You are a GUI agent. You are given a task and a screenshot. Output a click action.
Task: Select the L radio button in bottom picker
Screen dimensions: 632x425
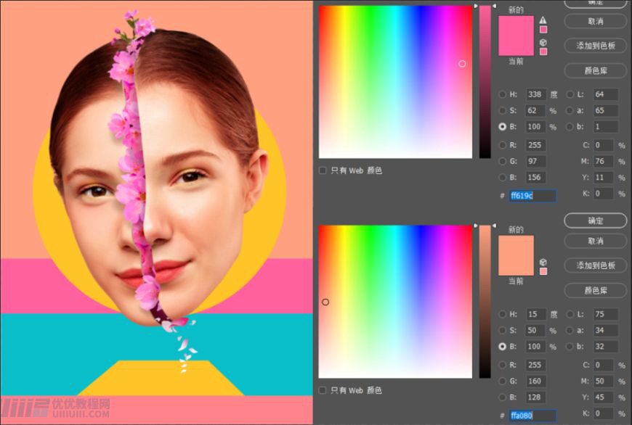click(x=571, y=314)
